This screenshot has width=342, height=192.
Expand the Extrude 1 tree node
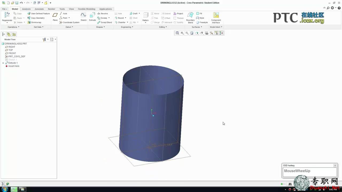pyautogui.click(x=3, y=63)
